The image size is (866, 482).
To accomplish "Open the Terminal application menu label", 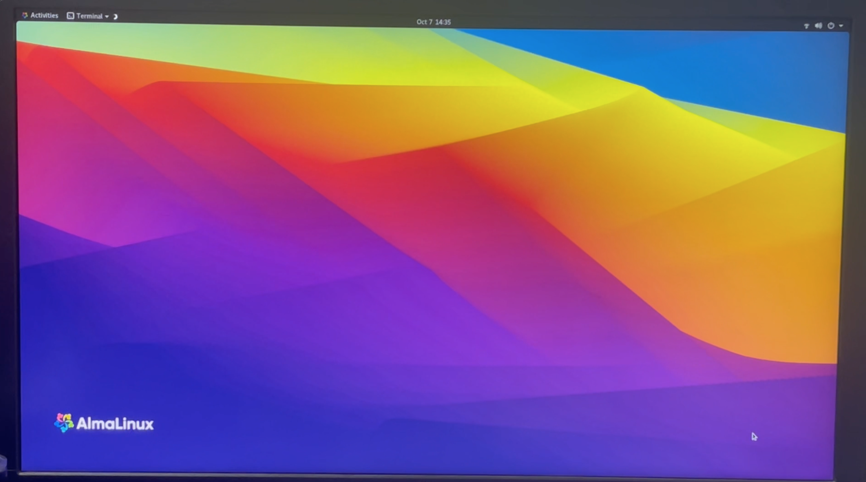I will pyautogui.click(x=89, y=16).
